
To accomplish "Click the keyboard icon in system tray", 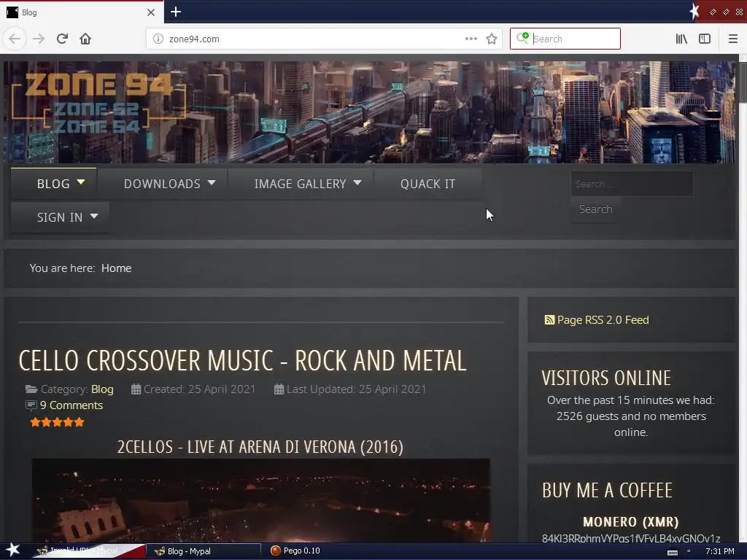I will coord(673,552).
